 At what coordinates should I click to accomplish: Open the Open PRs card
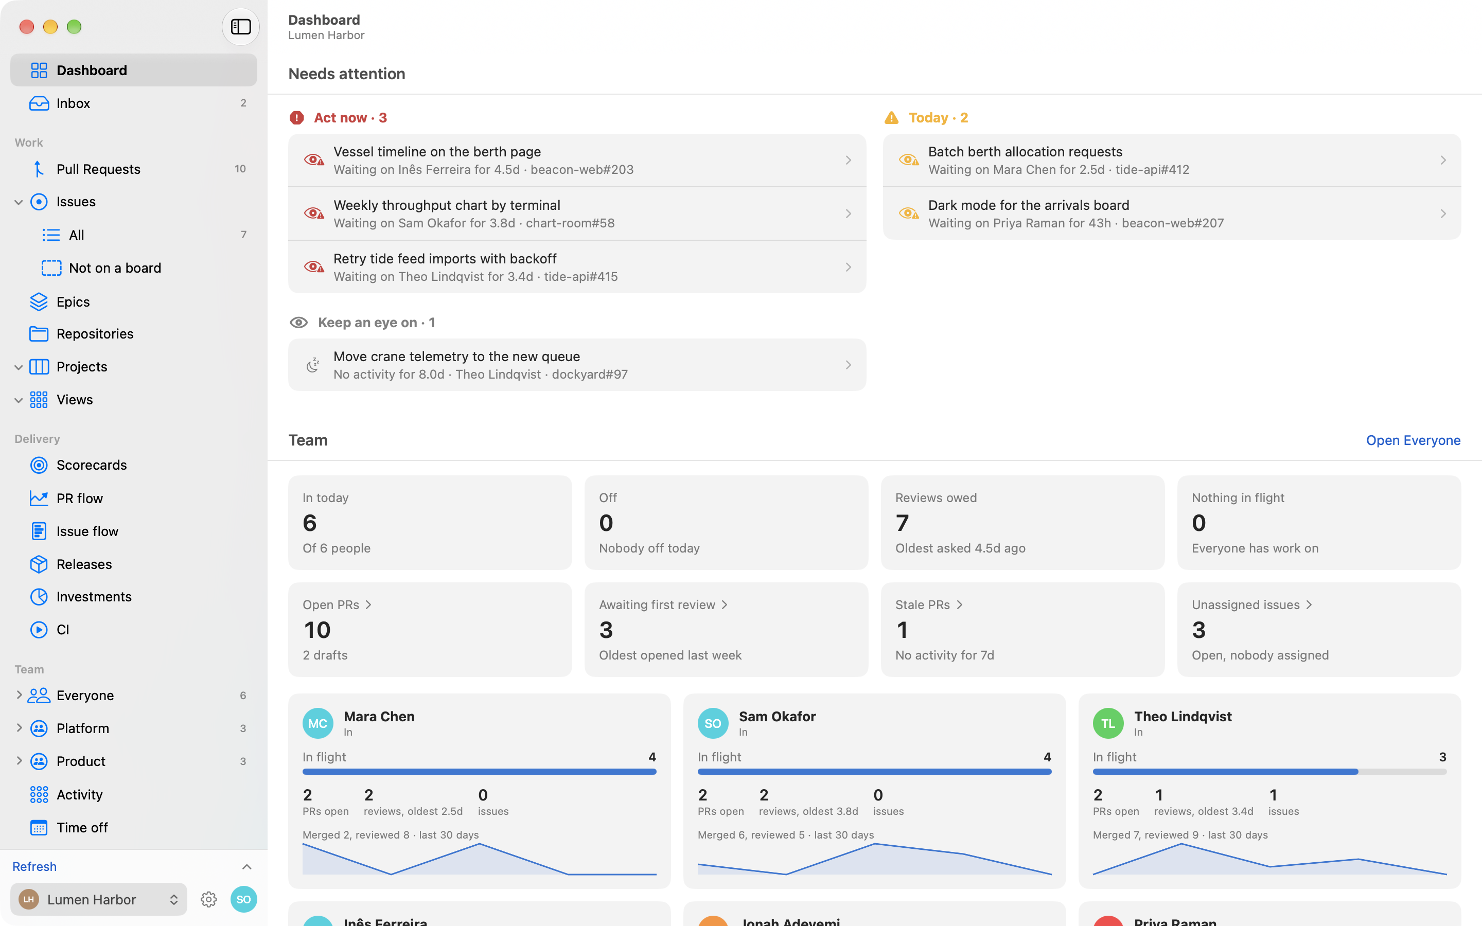tap(430, 630)
